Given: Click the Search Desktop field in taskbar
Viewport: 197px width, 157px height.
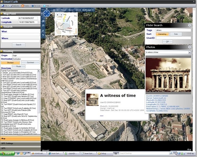Looking at the screenshot, I should point(144,153).
